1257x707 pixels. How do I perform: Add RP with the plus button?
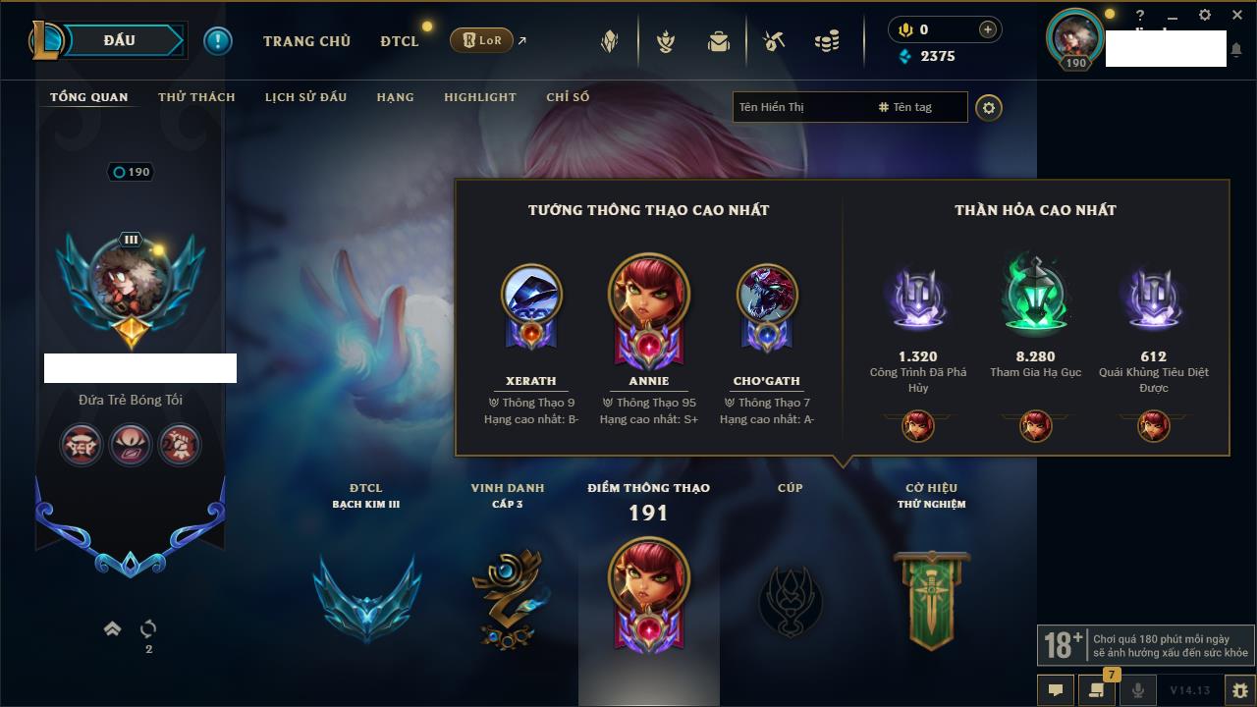click(988, 29)
